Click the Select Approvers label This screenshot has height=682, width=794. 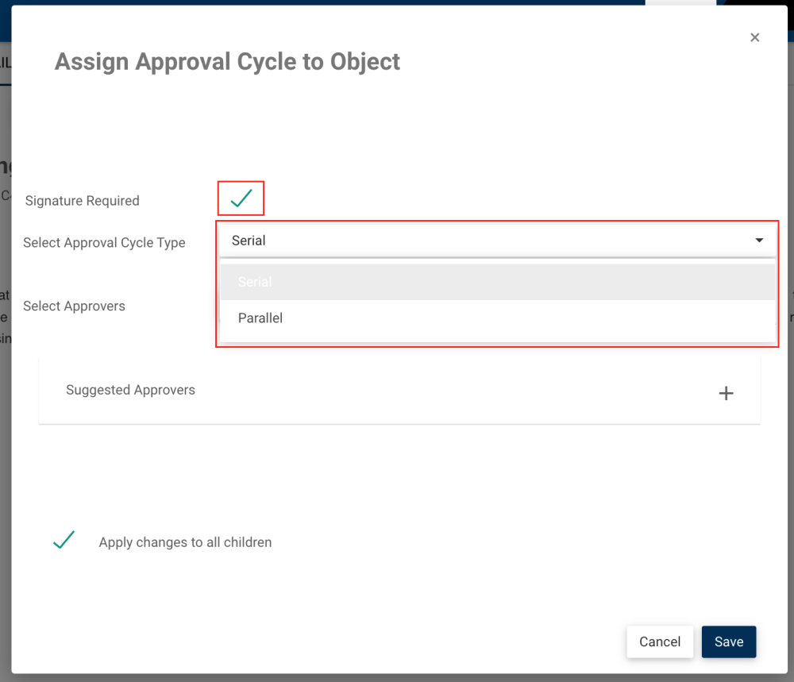pyautogui.click(x=74, y=306)
